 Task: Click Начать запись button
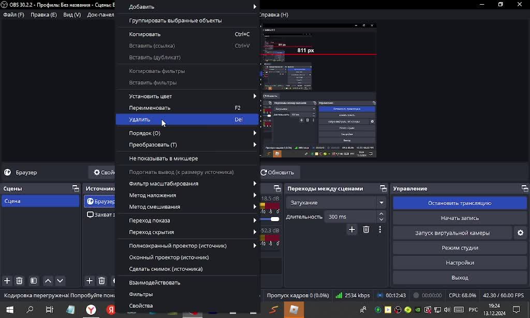coord(460,218)
